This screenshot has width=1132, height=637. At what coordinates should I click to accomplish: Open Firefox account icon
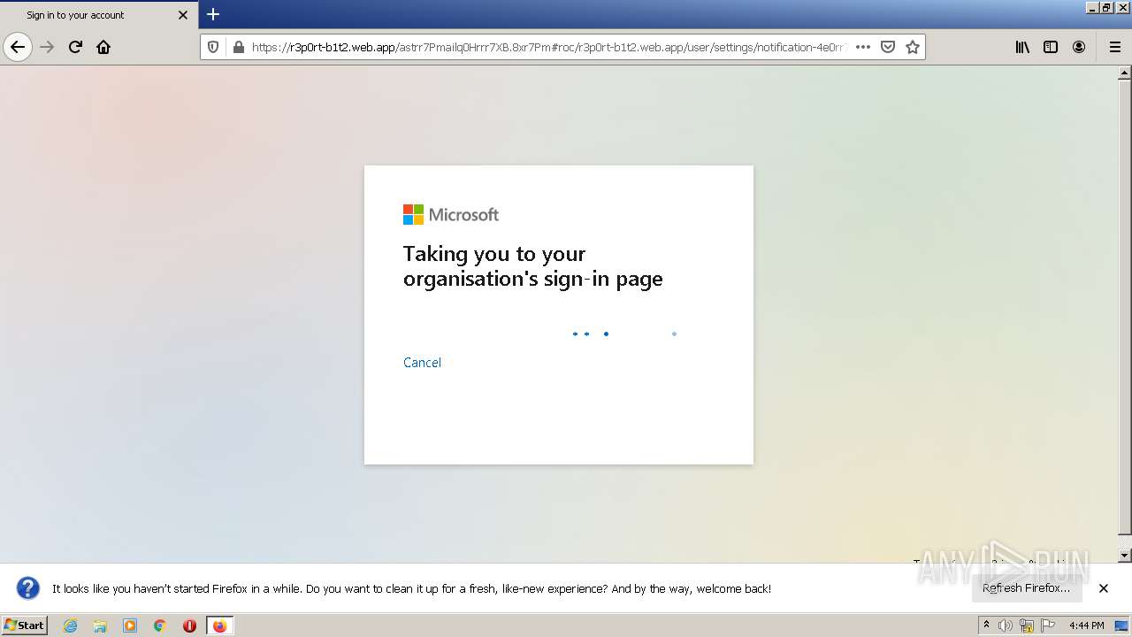tap(1079, 47)
